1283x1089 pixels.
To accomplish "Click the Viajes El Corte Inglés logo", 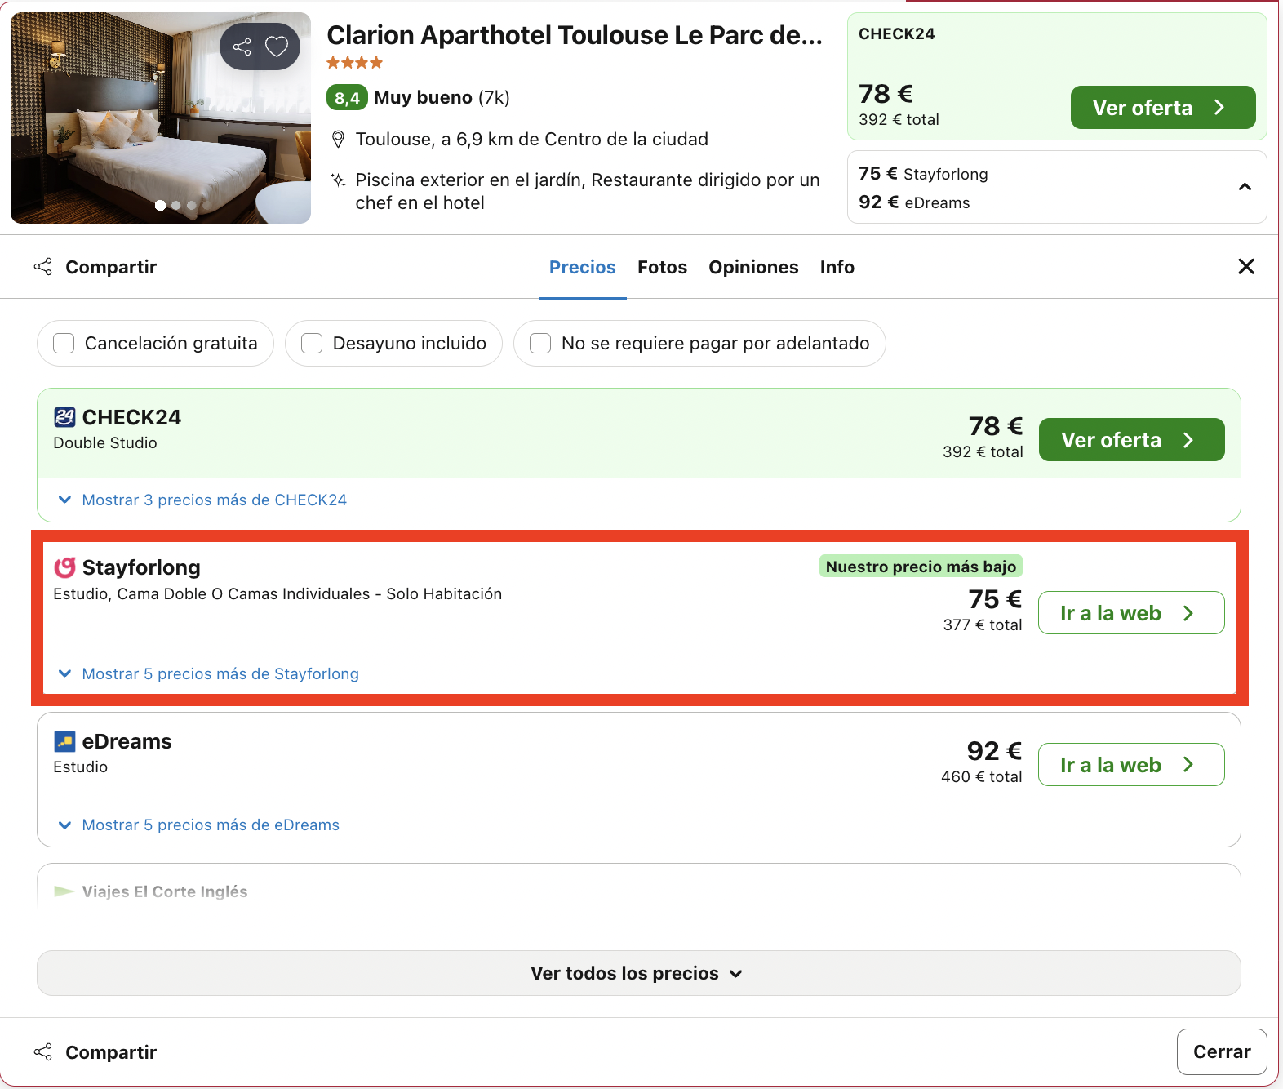I will [x=64, y=891].
